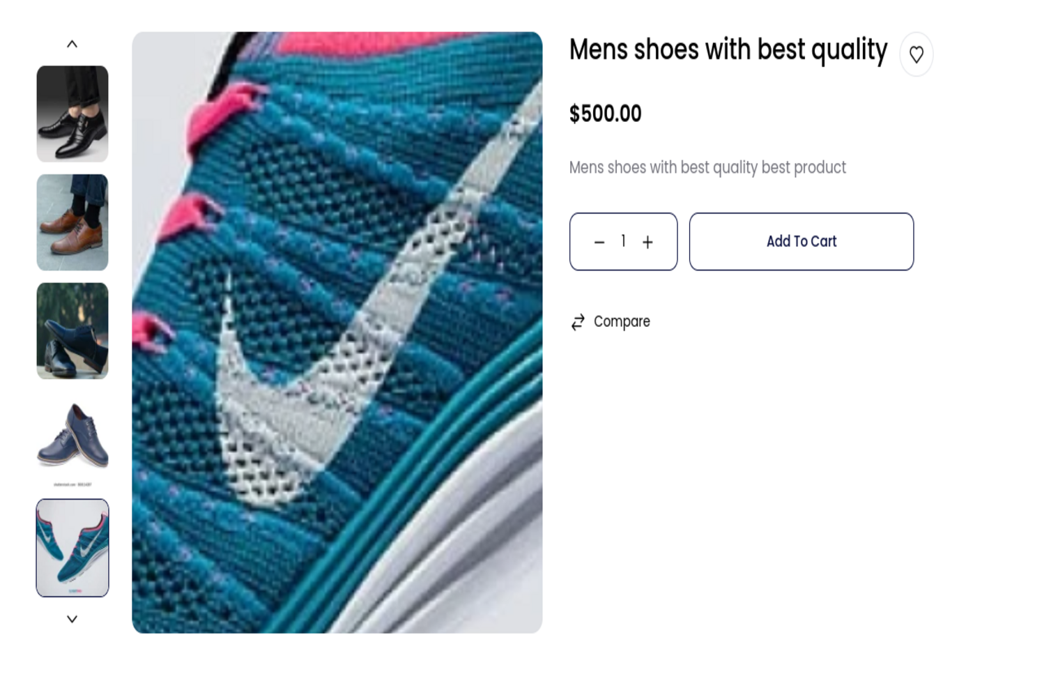The height and width of the screenshot is (697, 1051).
Task: Add product to wishlist with heart icon
Action: tap(916, 54)
